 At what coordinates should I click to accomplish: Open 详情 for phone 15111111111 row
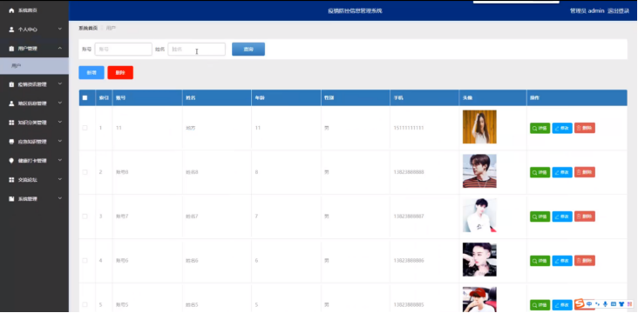pos(540,128)
